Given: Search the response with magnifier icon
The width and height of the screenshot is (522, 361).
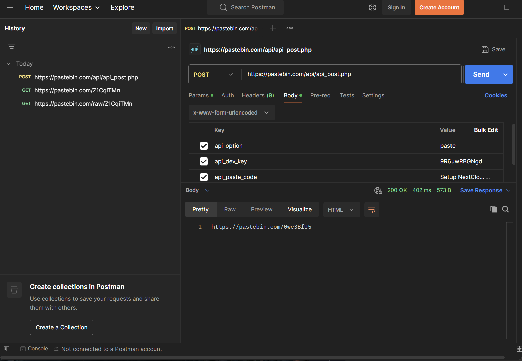Looking at the screenshot, I should pyautogui.click(x=505, y=209).
